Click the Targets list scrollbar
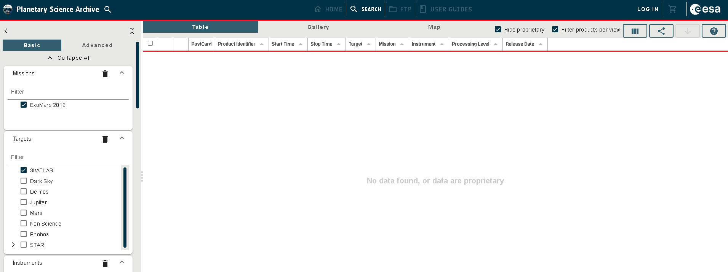Image resolution: width=728 pixels, height=272 pixels. [125, 207]
